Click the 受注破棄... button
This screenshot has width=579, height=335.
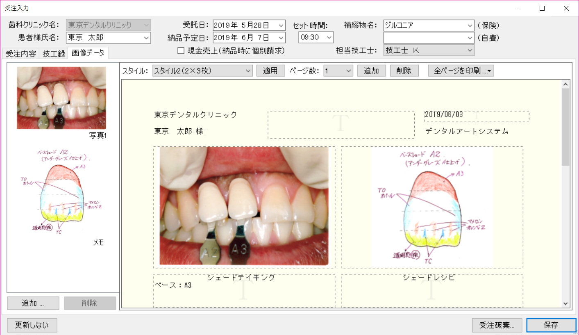tap(497, 325)
